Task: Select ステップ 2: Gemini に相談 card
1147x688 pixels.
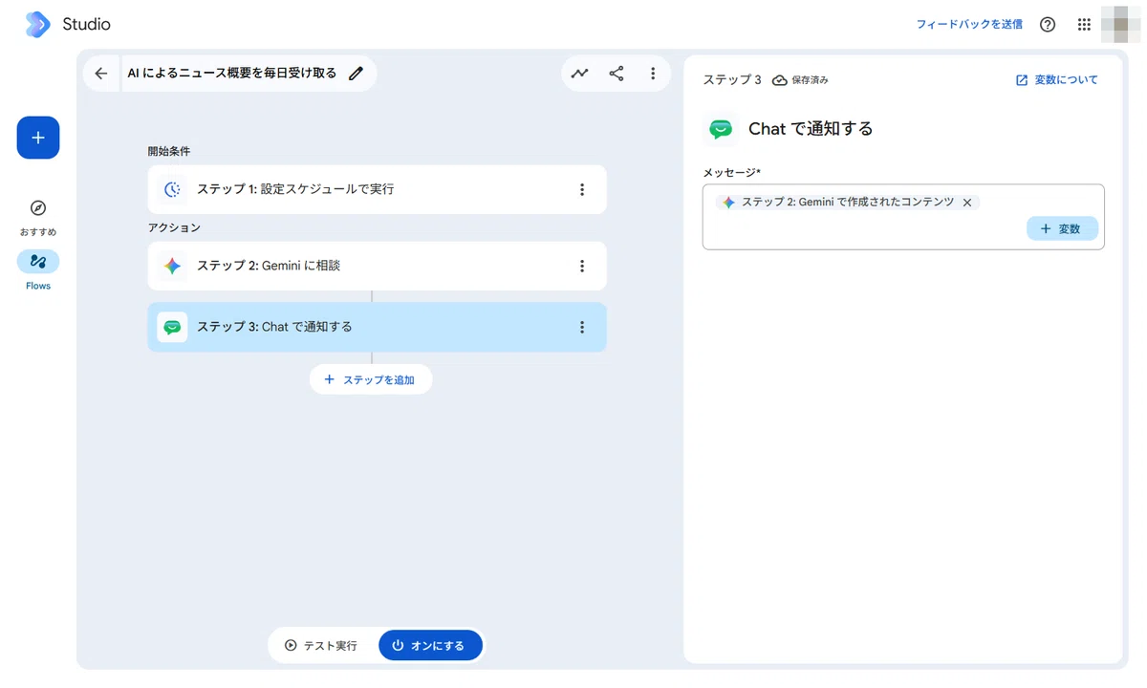Action: click(x=377, y=266)
